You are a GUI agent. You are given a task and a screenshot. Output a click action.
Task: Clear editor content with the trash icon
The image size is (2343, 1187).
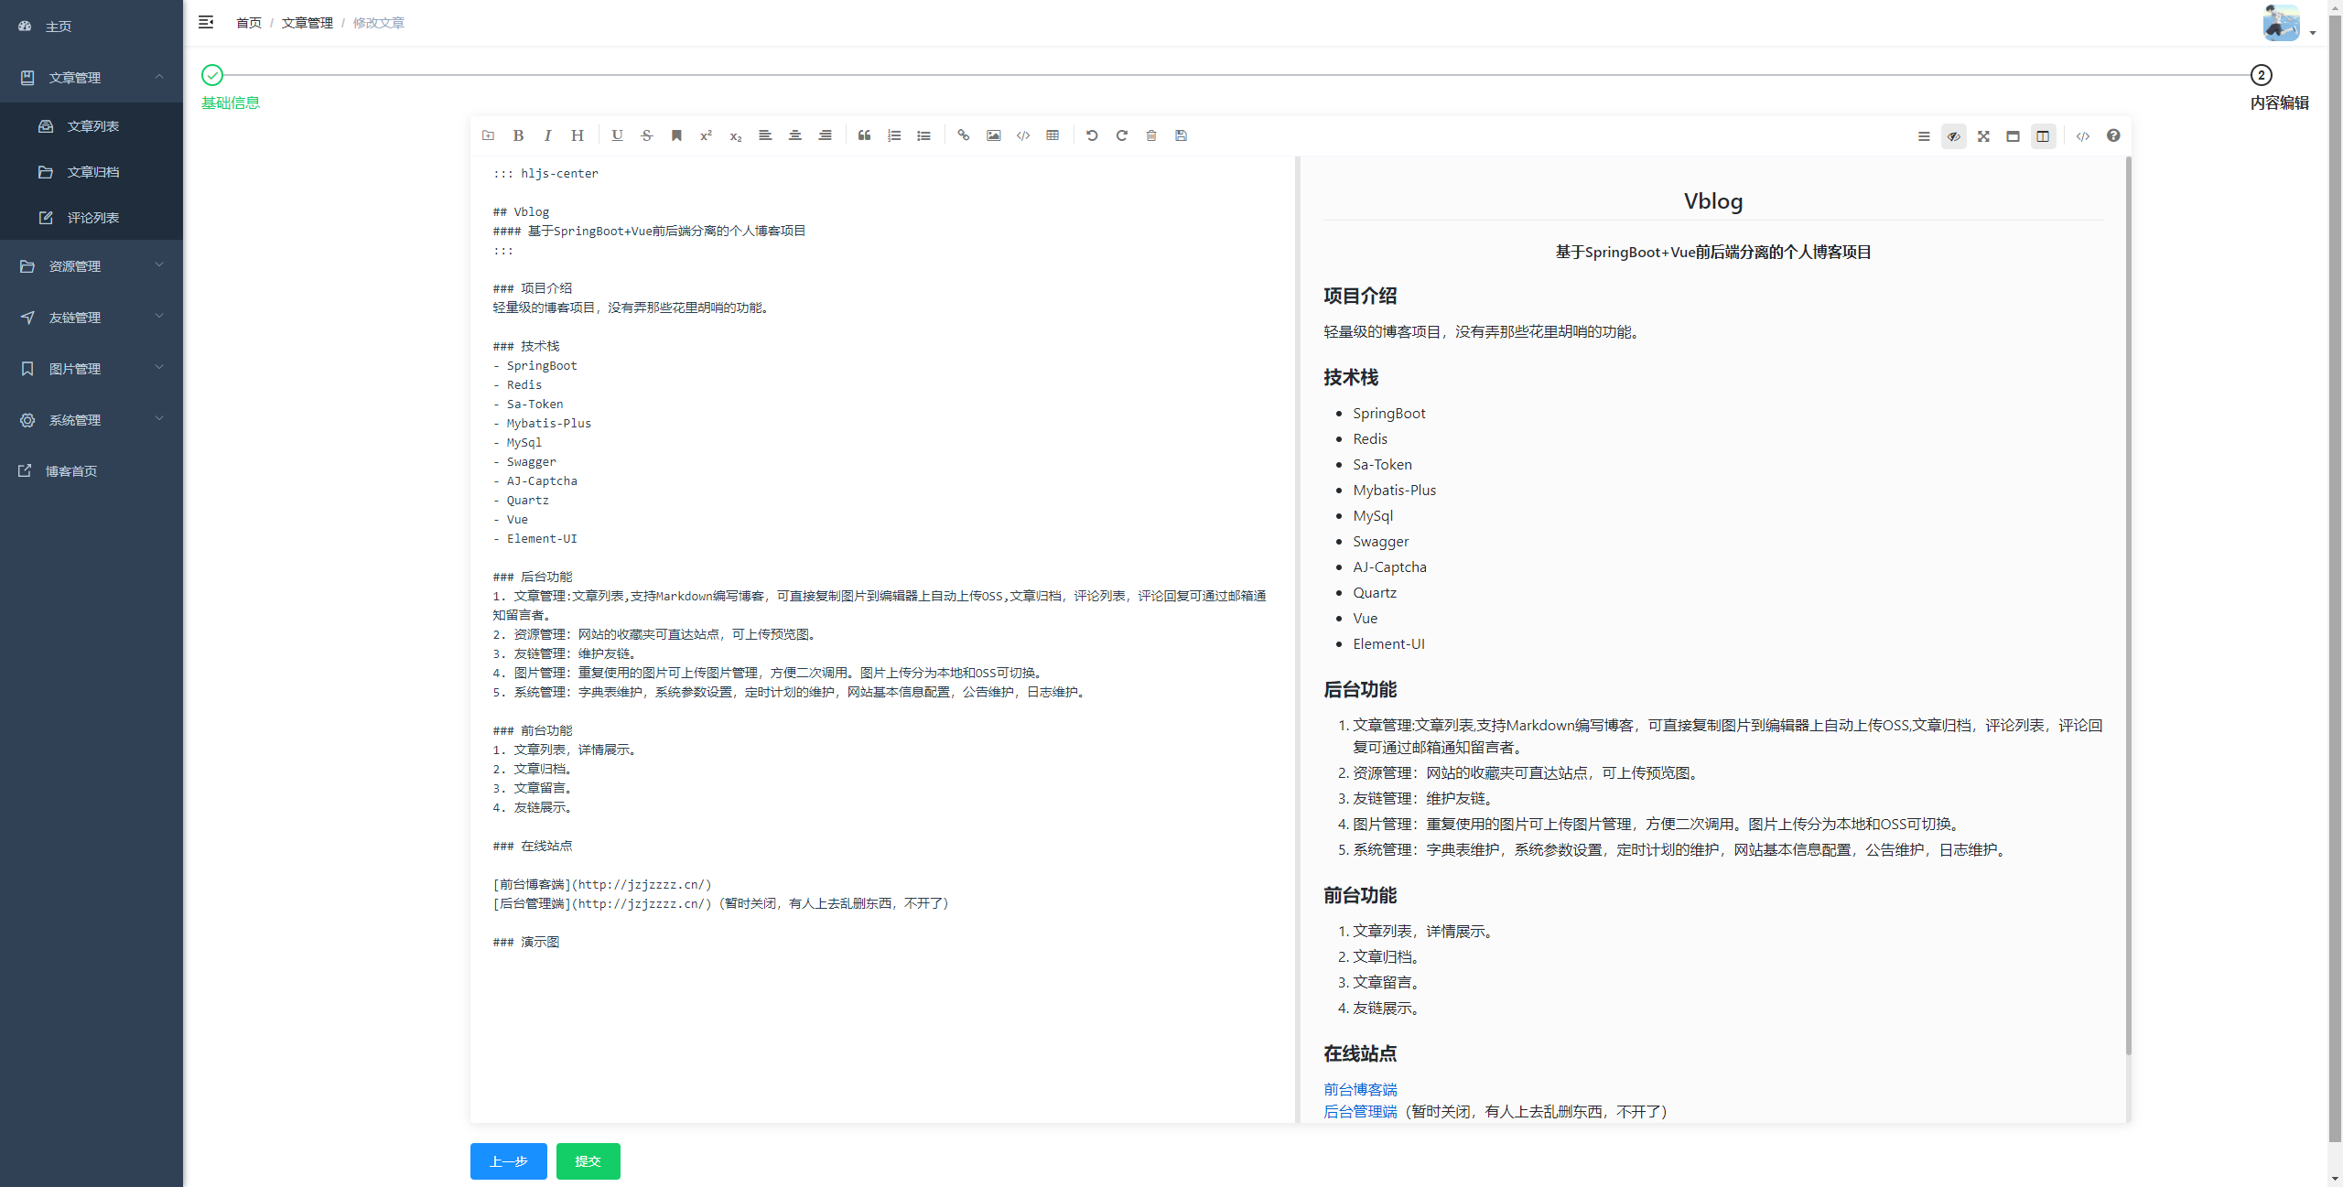coord(1151,135)
